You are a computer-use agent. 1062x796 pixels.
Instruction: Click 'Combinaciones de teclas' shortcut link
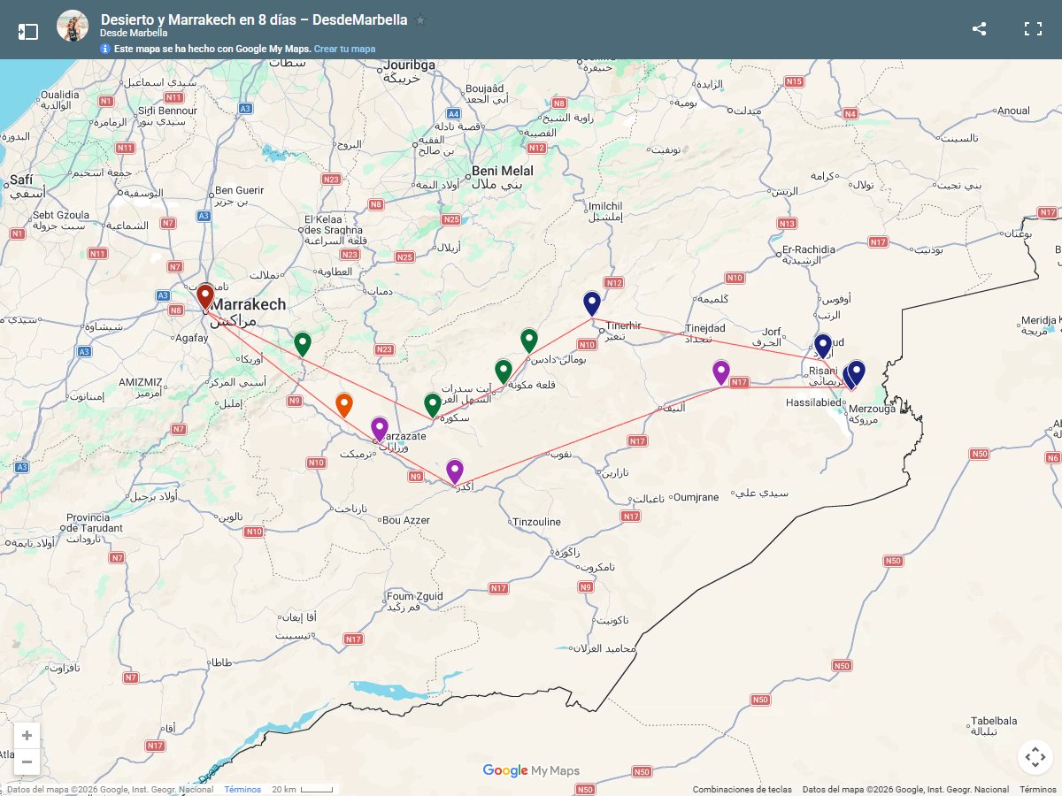743,789
